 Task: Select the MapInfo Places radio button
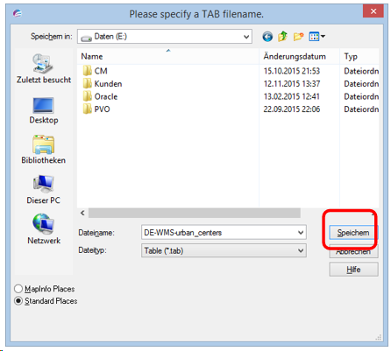pos(18,289)
